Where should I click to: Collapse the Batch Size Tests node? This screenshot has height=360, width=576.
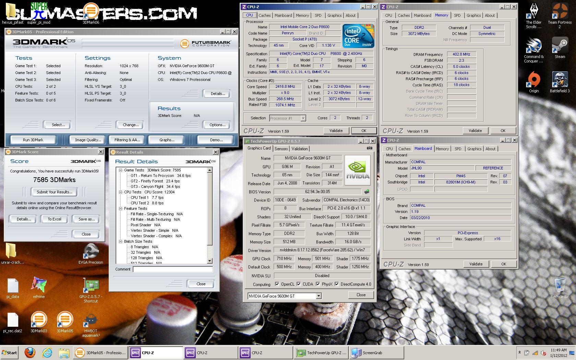121,241
